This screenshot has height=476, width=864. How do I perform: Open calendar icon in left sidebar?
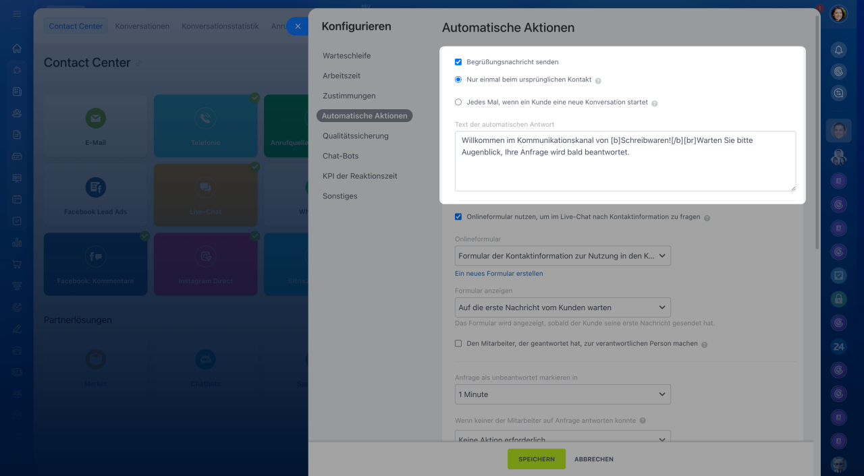(x=17, y=200)
